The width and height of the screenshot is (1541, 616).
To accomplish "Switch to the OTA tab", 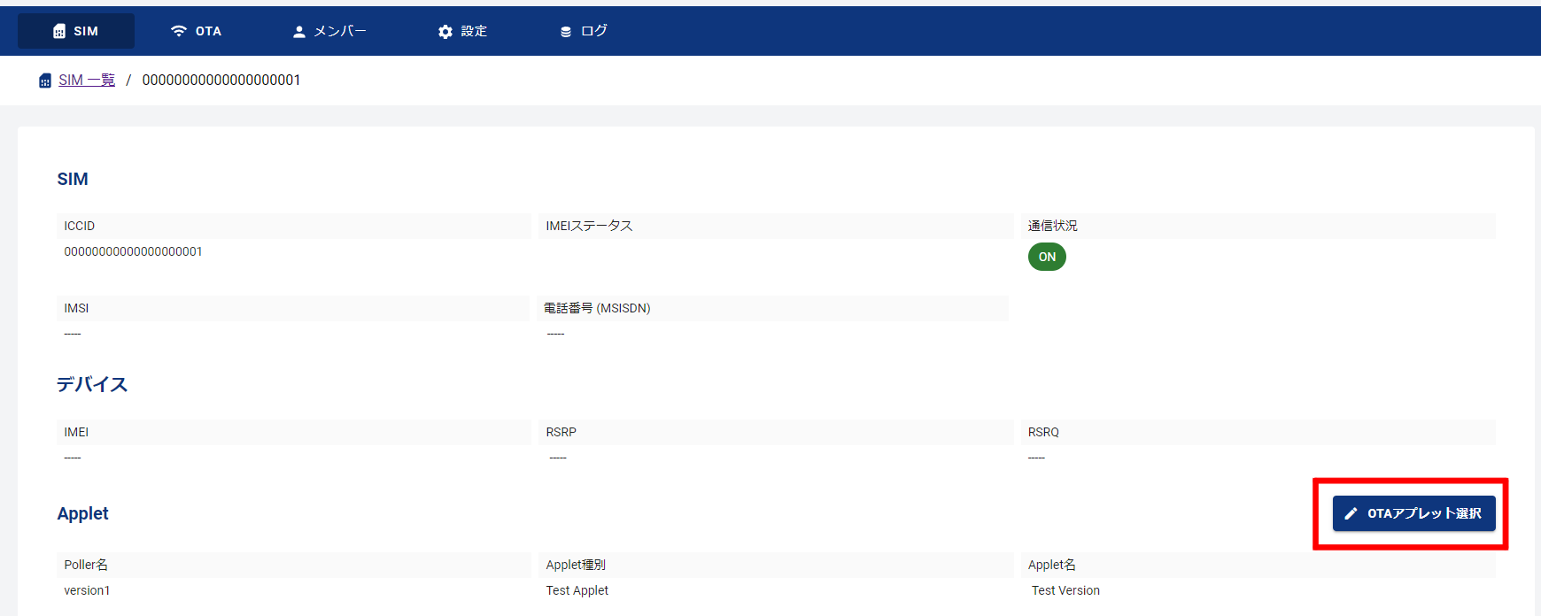I will (x=196, y=31).
